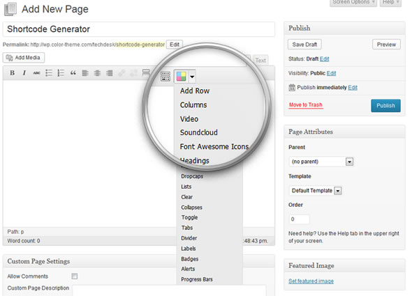Collapse the Featured Image panel header
The height and width of the screenshot is (296, 412).
pos(344,265)
